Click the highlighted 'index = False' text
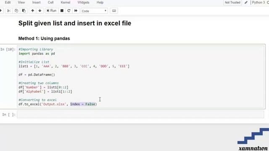Image resolution: width=269 pixels, height=151 pixels. coord(83,104)
